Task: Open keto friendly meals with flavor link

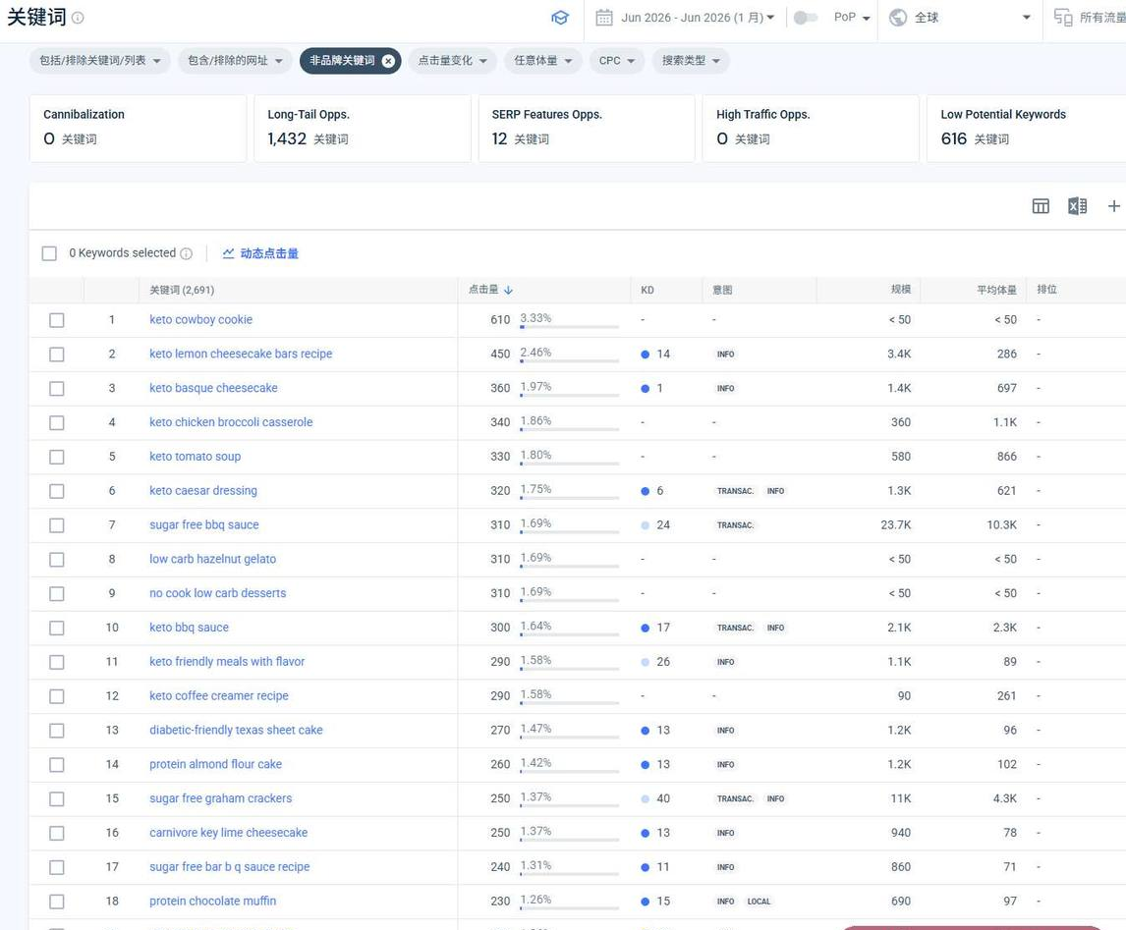Action: pos(227,662)
